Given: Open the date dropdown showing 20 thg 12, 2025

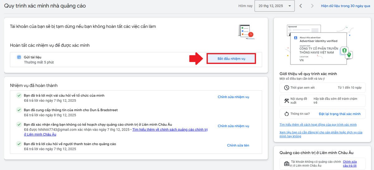Looking at the screenshot, I should click(x=274, y=6).
